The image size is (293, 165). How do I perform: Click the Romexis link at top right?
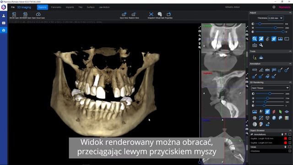(x=285, y=7)
